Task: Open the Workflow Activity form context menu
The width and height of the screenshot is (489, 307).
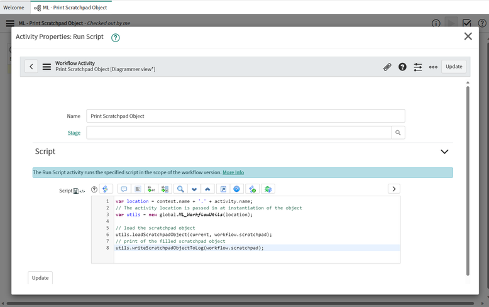Action: point(47,67)
